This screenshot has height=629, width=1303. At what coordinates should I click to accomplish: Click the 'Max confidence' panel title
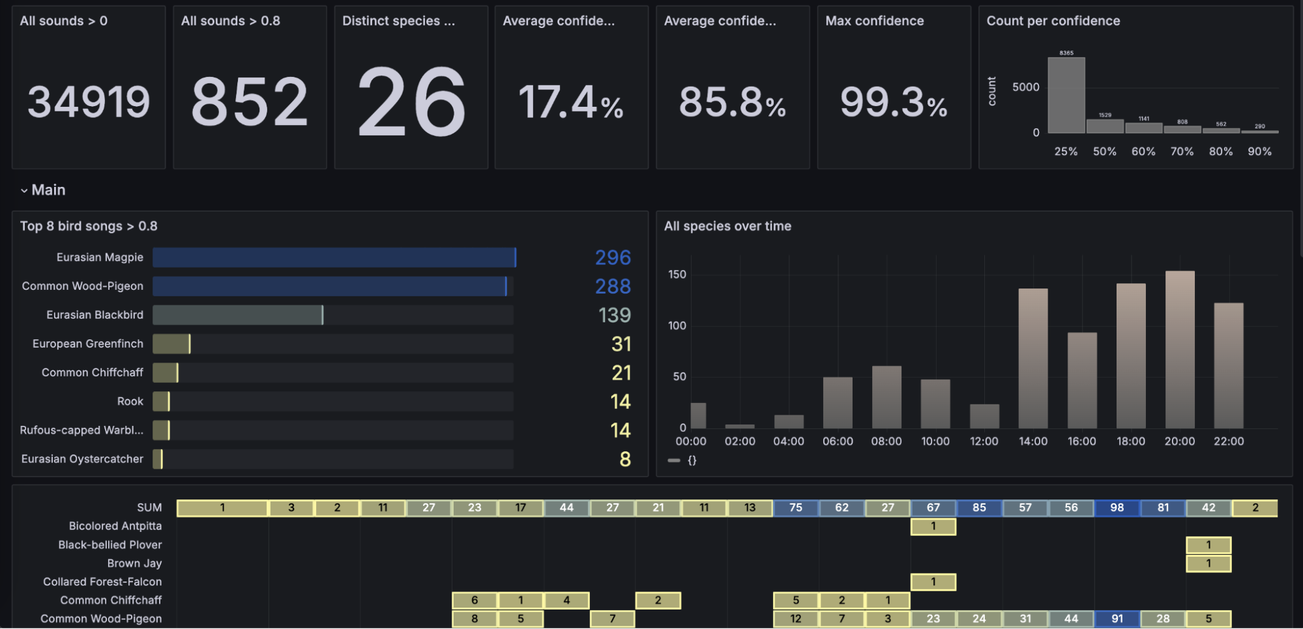pyautogui.click(x=874, y=21)
